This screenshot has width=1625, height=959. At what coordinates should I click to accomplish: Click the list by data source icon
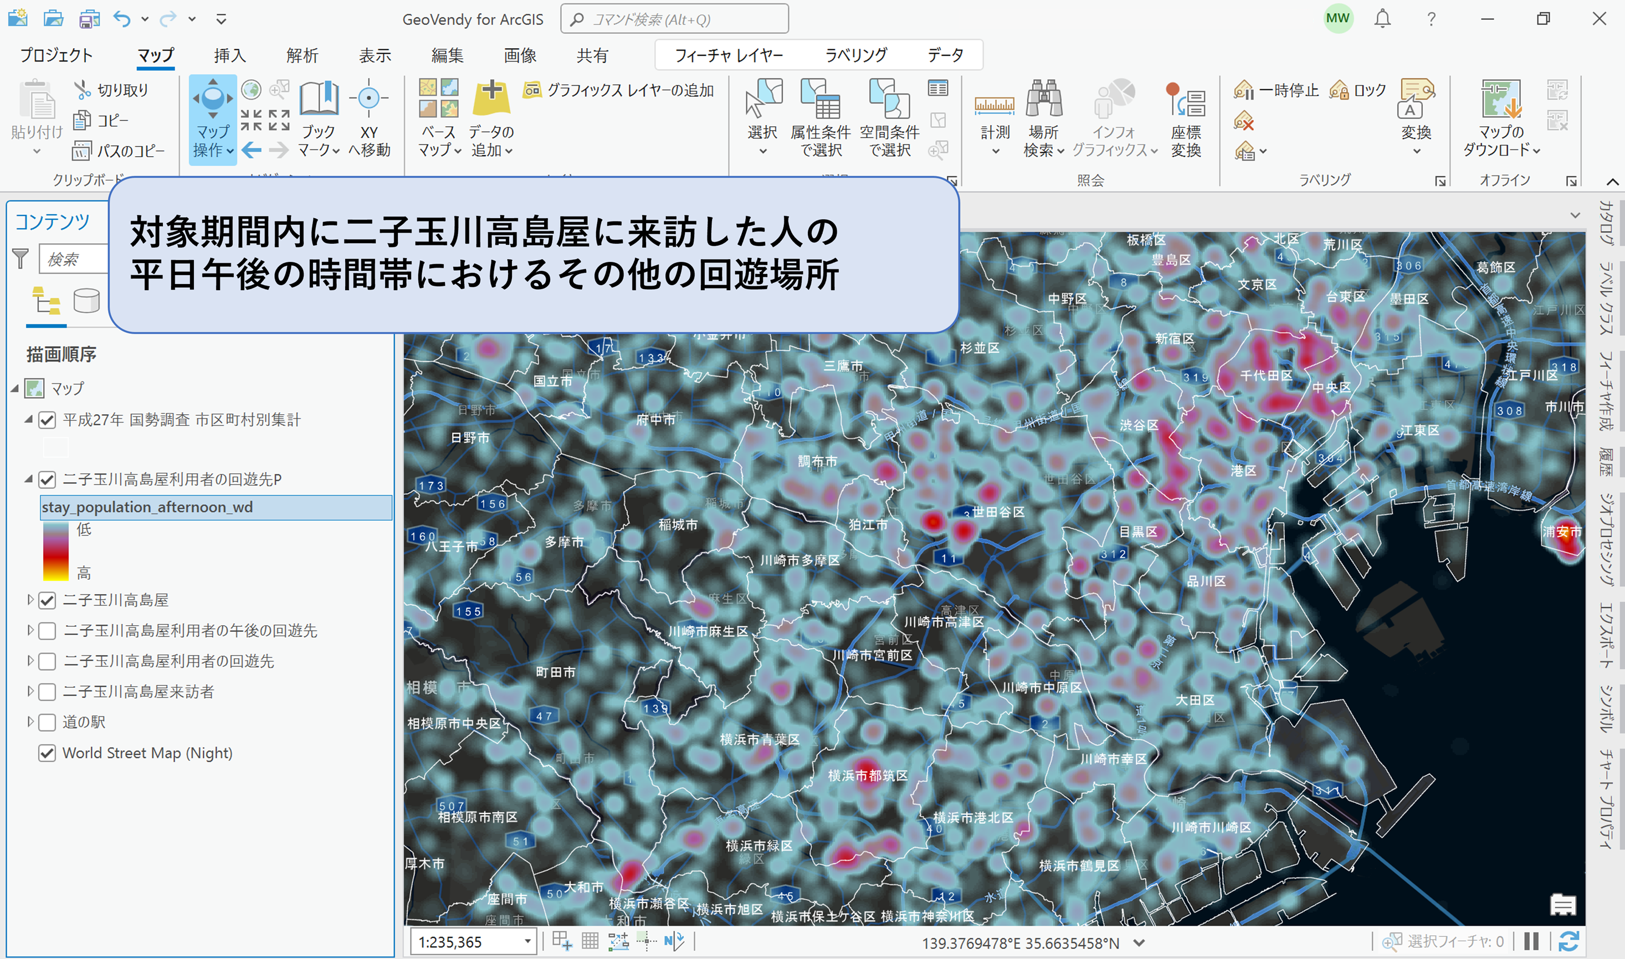pos(86,301)
